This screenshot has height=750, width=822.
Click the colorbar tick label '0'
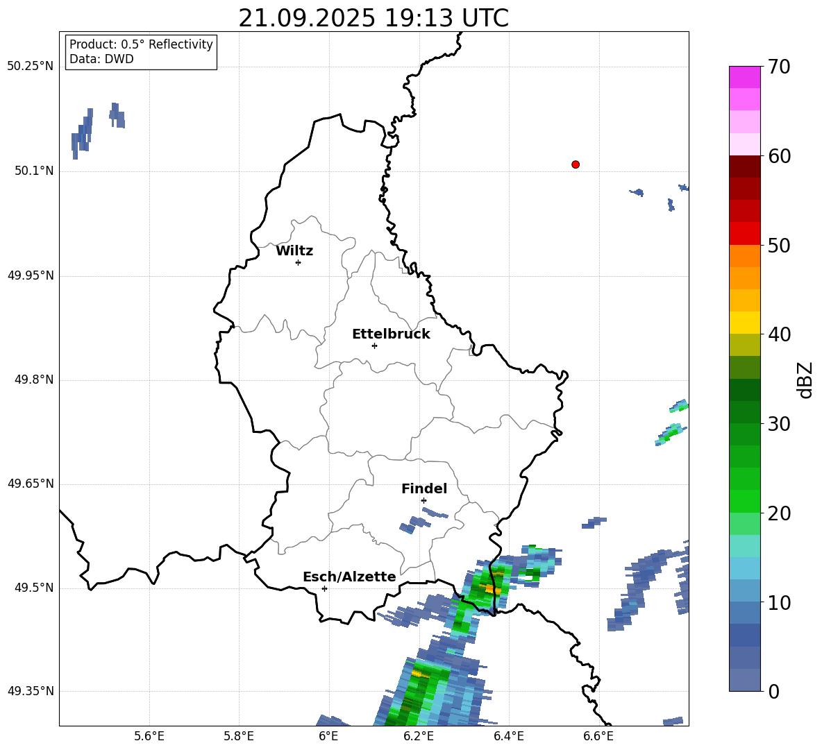pos(773,691)
